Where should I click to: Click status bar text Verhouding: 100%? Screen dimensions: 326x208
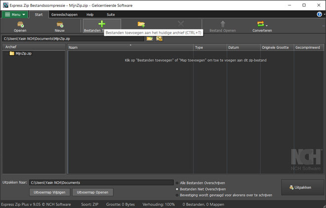159,205
